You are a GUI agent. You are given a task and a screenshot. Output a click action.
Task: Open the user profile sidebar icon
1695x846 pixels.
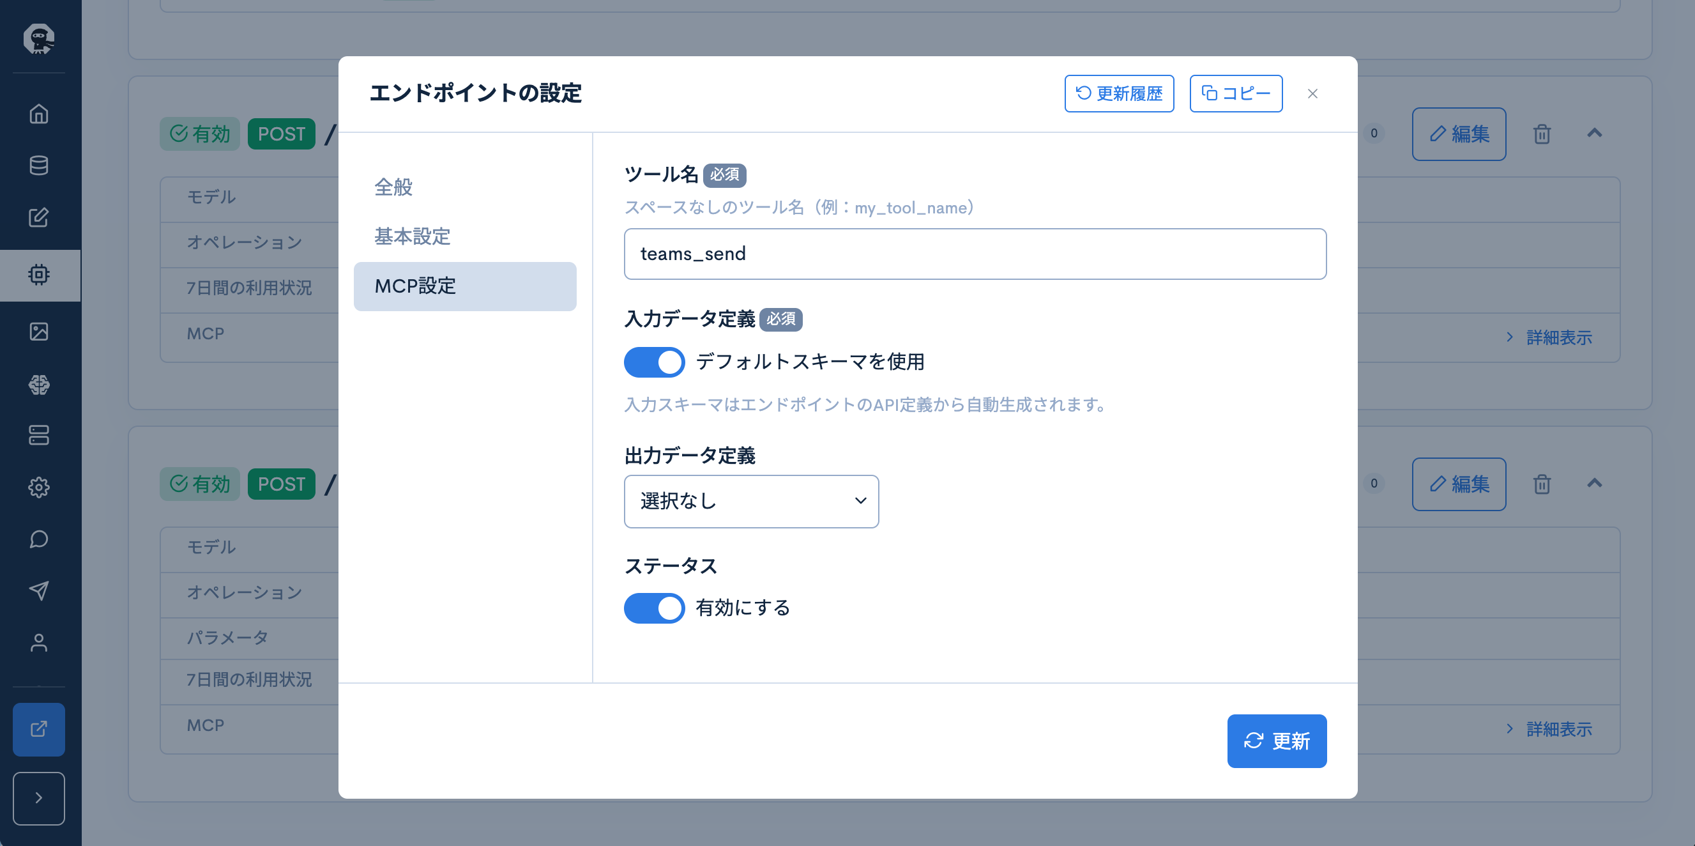tap(39, 643)
